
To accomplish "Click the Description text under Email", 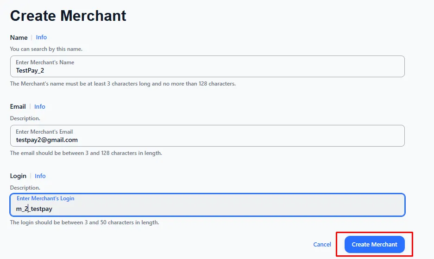I will (x=25, y=118).
